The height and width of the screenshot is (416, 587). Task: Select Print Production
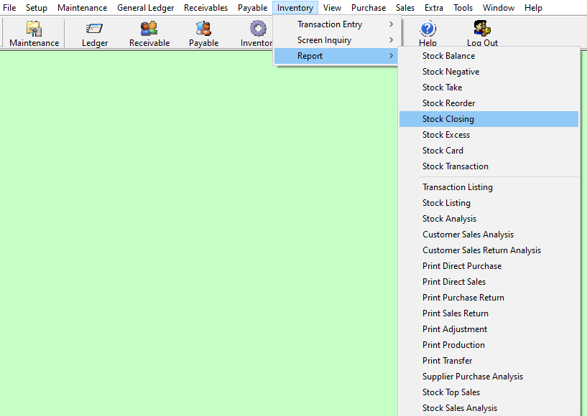(x=489, y=345)
